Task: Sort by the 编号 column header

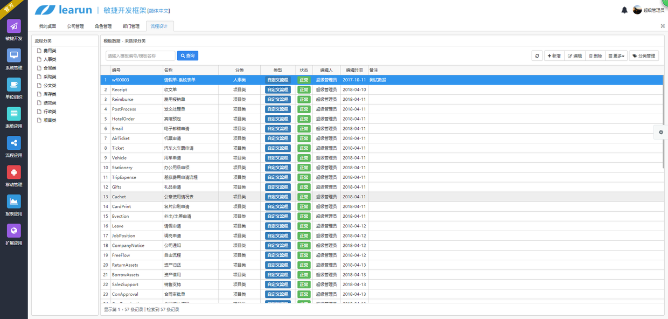Action: point(136,70)
